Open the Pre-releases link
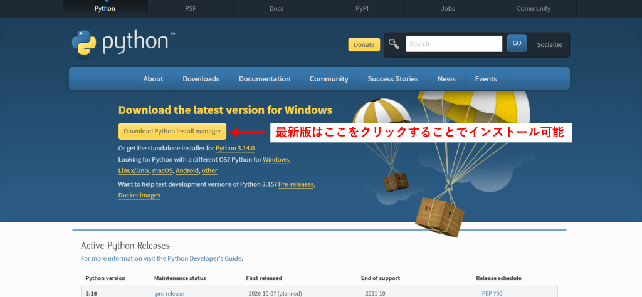 (296, 184)
